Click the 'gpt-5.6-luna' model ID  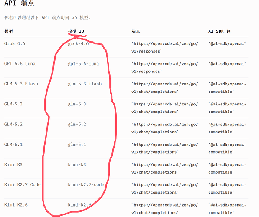point(83,64)
